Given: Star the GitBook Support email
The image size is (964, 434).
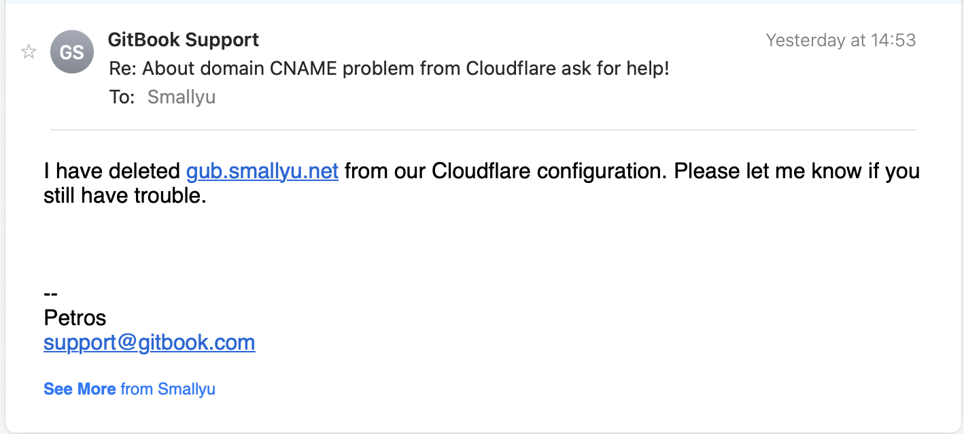Looking at the screenshot, I should (29, 52).
